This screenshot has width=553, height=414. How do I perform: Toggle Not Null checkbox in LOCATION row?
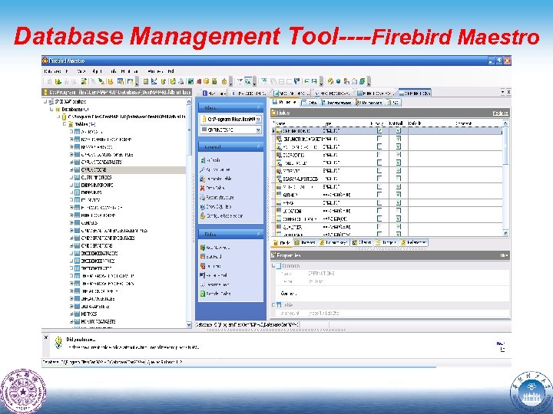398,211
